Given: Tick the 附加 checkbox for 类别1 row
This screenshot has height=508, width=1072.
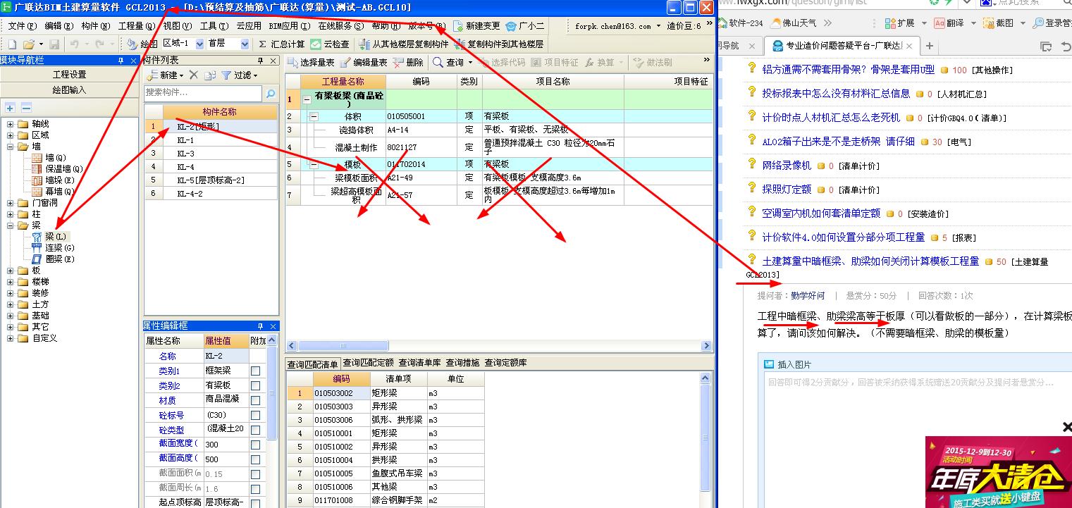Looking at the screenshot, I should pyautogui.click(x=255, y=371).
